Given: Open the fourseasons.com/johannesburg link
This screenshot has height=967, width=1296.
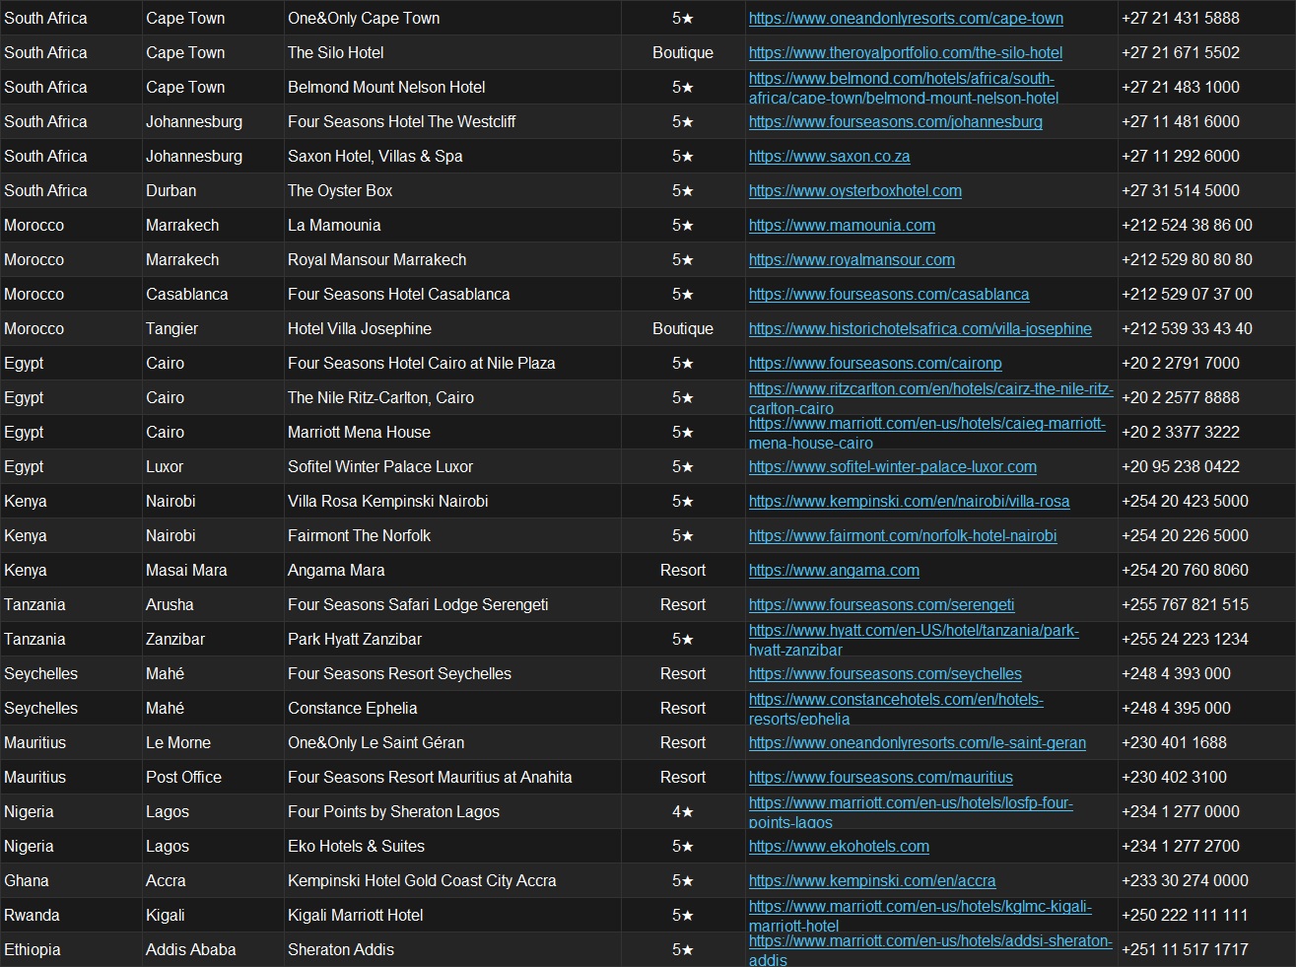Looking at the screenshot, I should click(x=895, y=121).
